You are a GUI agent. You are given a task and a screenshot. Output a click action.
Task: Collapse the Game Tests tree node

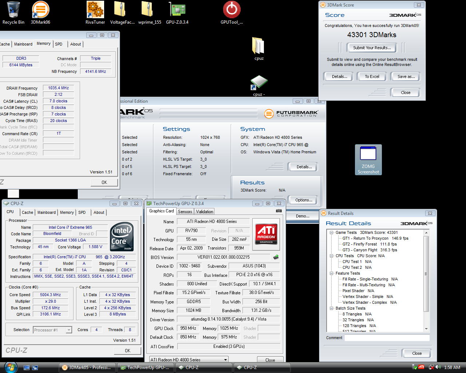[x=332, y=232]
